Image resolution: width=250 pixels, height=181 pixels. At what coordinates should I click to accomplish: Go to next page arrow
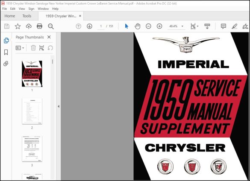pyautogui.click(x=89, y=26)
